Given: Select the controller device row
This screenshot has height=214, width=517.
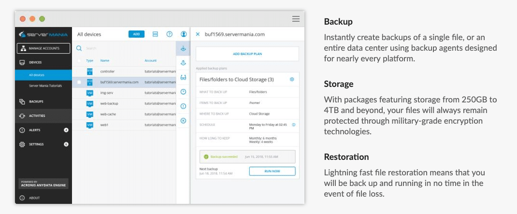Looking at the screenshot, I should [124, 71].
